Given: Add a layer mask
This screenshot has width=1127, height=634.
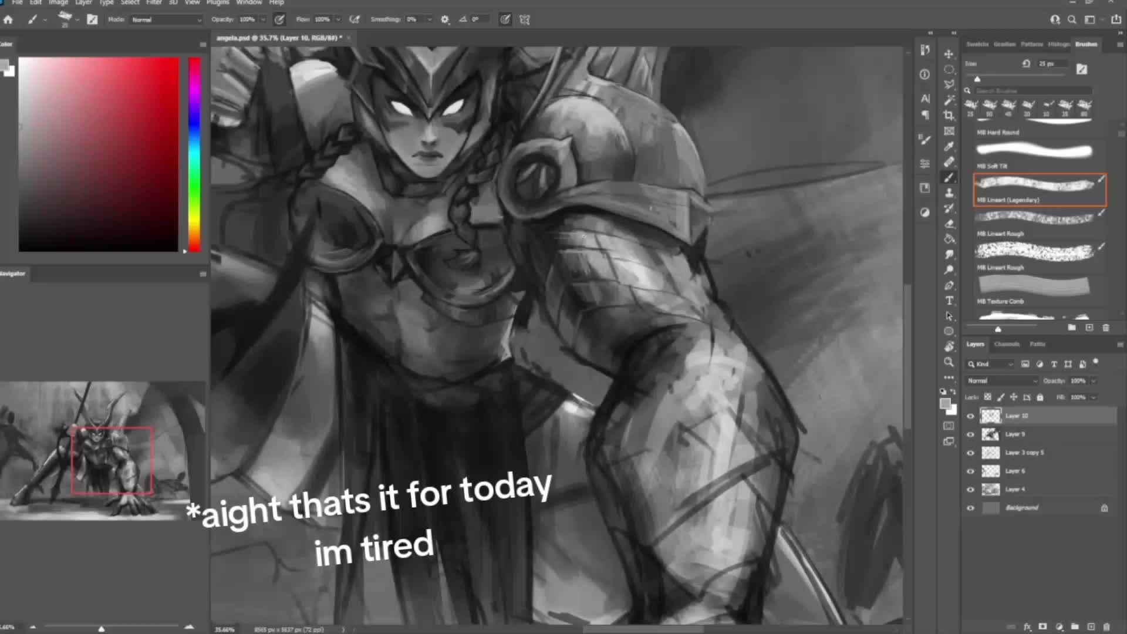Looking at the screenshot, I should tap(1043, 626).
